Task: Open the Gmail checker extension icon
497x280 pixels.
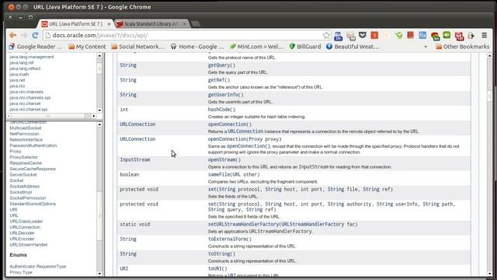Action: pos(459,36)
